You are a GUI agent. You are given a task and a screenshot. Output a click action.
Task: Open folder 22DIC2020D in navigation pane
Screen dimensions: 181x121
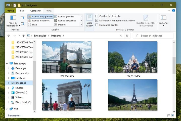[x=22, y=57]
